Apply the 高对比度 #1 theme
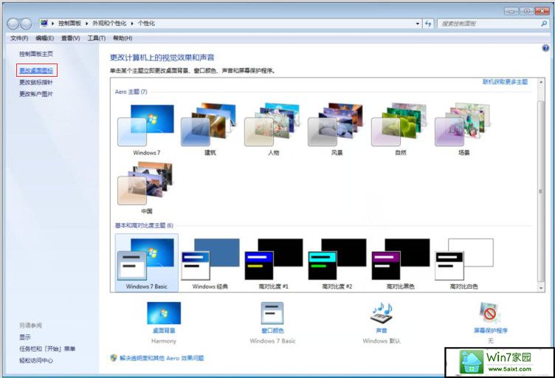Image resolution: width=555 pixels, height=378 pixels. [x=273, y=264]
